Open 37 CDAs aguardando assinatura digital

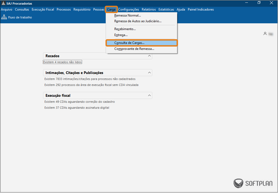77,108
